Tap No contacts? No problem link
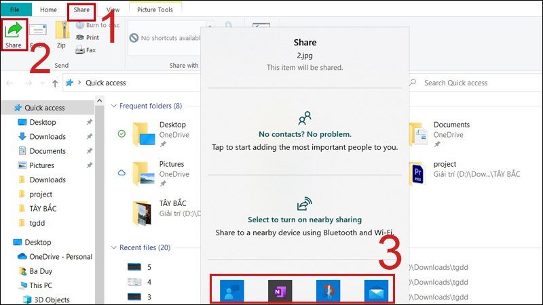This screenshot has width=543, height=305. point(305,134)
